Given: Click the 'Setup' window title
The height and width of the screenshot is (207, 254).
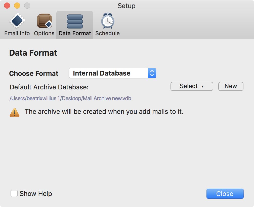Looking at the screenshot, I should pyautogui.click(x=127, y=6).
